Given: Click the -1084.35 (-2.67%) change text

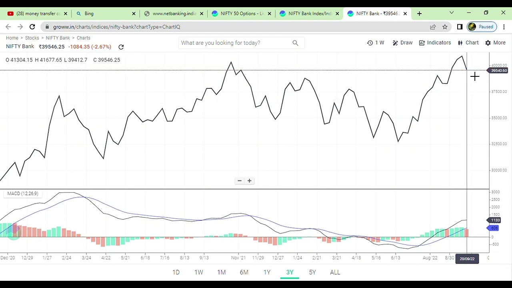Looking at the screenshot, I should pyautogui.click(x=90, y=47).
